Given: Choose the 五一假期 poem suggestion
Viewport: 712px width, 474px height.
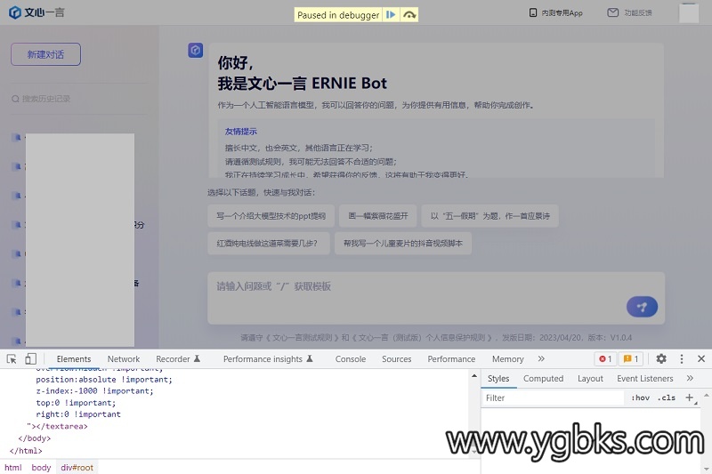Looking at the screenshot, I should pos(490,216).
